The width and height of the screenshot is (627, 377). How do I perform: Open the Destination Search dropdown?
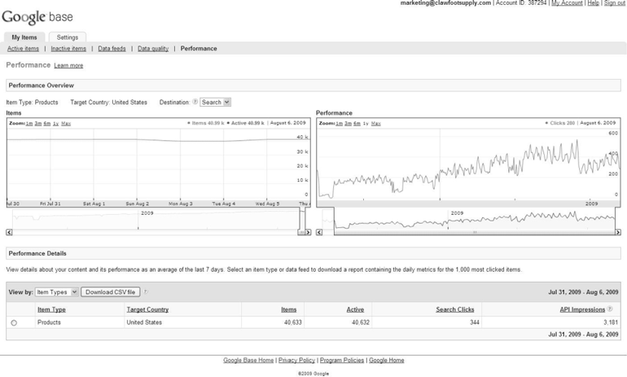(x=215, y=102)
